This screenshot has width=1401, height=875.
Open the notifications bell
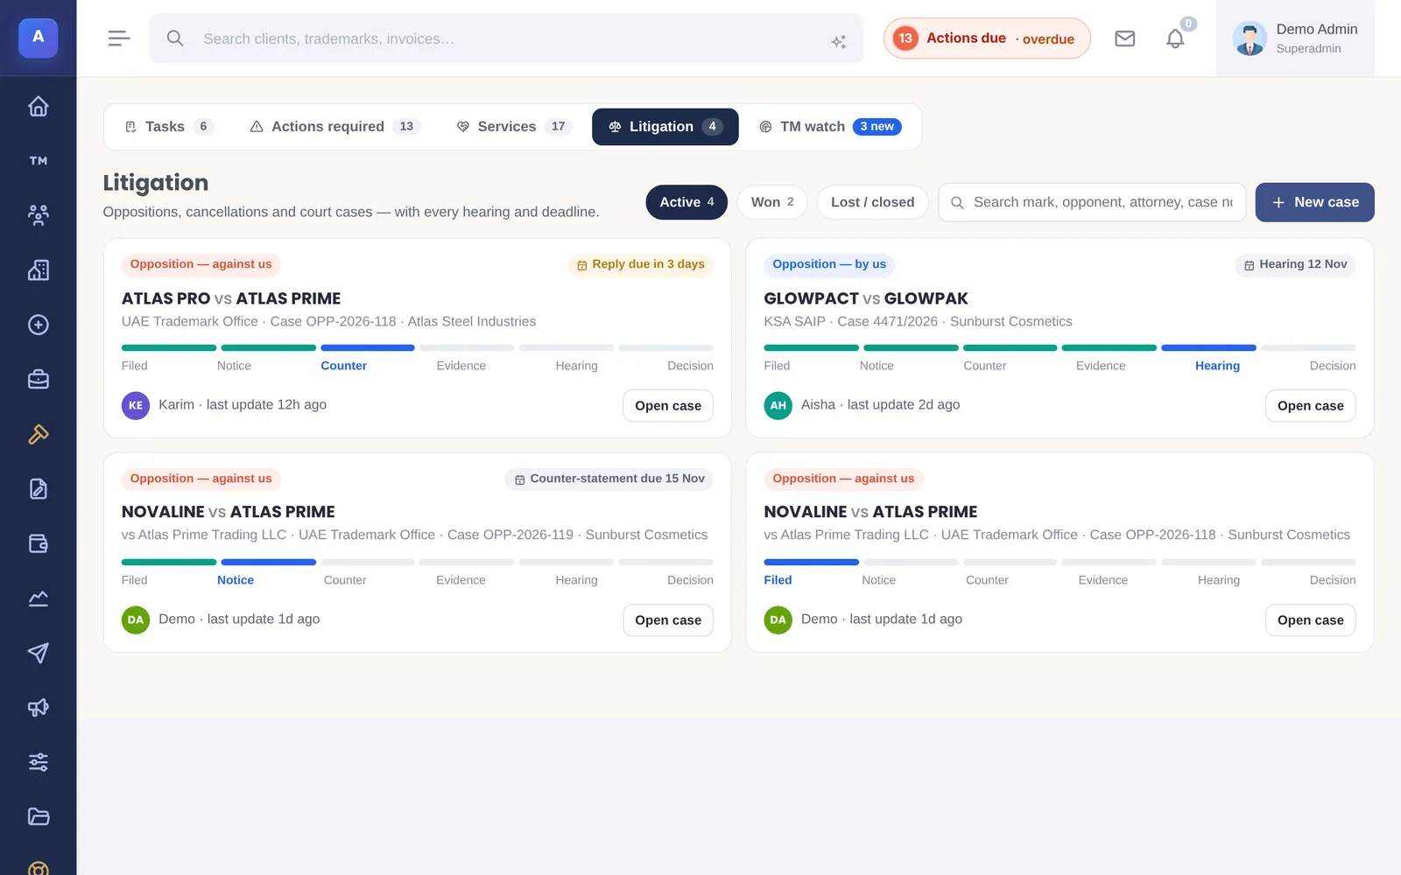(1175, 38)
